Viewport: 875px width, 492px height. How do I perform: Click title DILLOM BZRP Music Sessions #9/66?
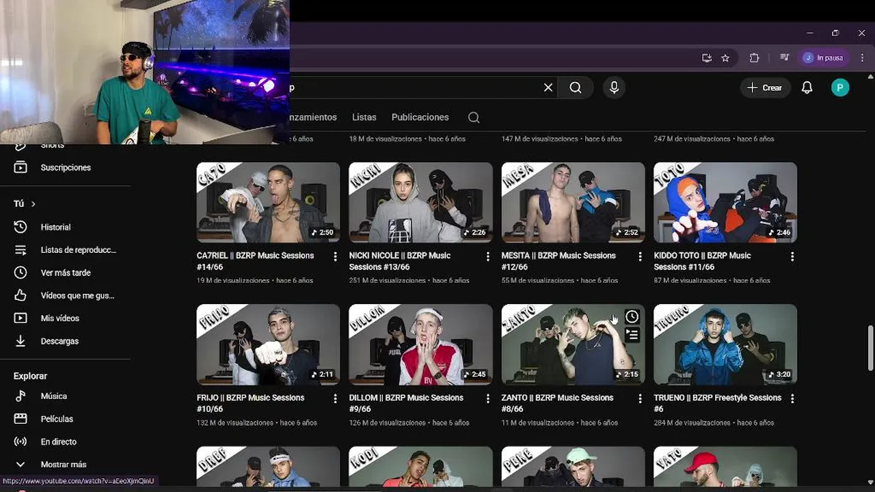406,403
